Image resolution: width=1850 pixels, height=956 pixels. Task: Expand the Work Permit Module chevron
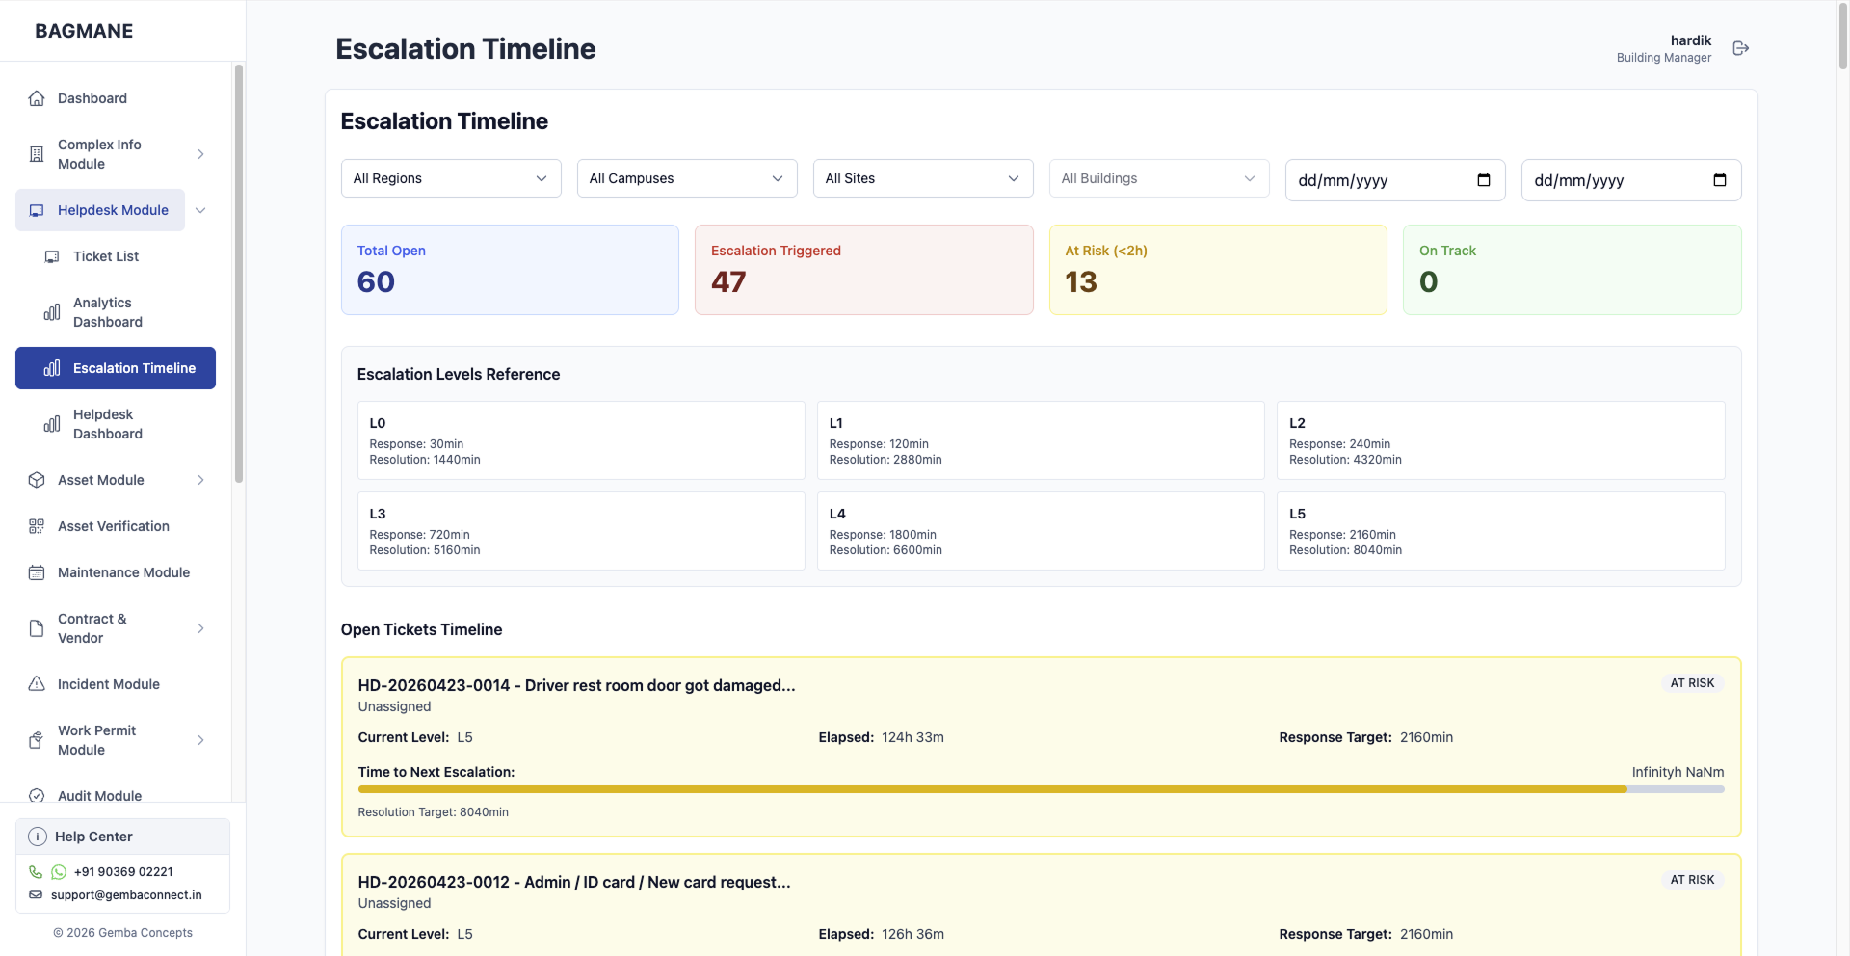[200, 740]
